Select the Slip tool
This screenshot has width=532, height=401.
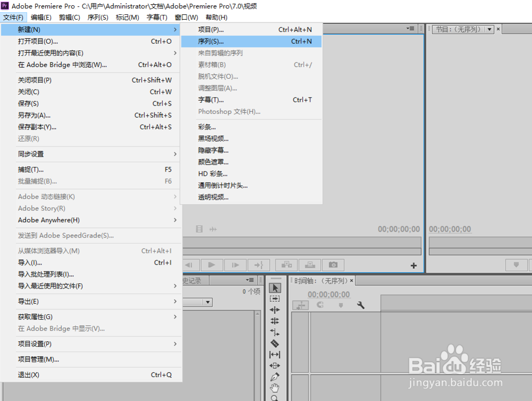click(x=275, y=355)
